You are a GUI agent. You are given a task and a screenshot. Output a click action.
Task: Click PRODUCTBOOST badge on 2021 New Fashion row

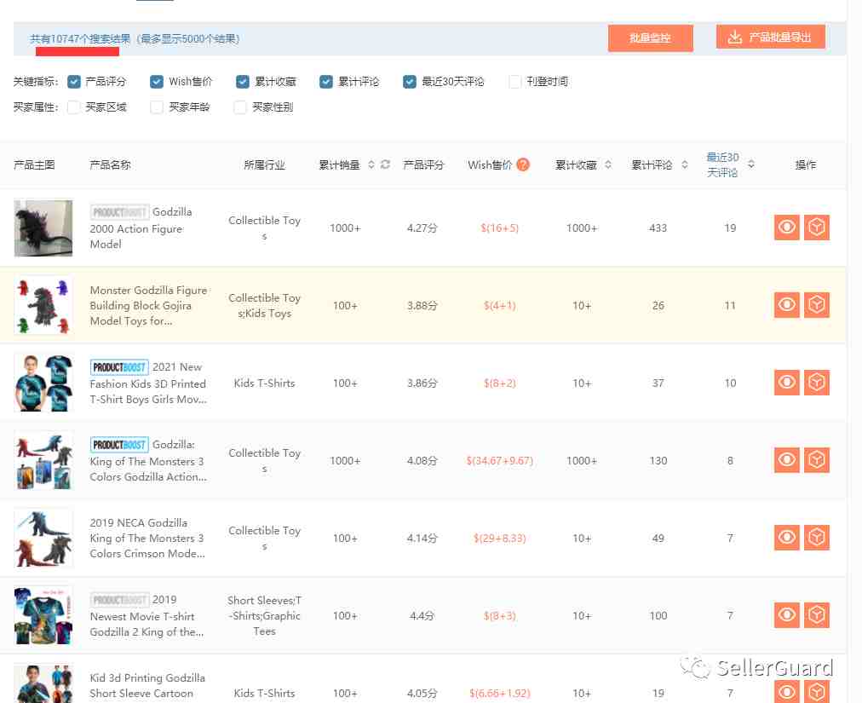(119, 367)
